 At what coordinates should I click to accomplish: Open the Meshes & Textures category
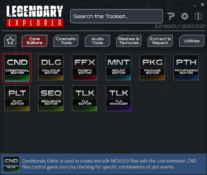pyautogui.click(x=129, y=41)
